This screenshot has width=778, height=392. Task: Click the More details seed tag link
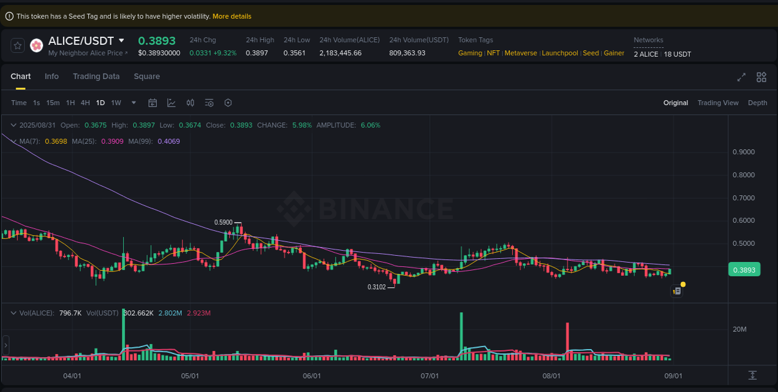coord(232,16)
